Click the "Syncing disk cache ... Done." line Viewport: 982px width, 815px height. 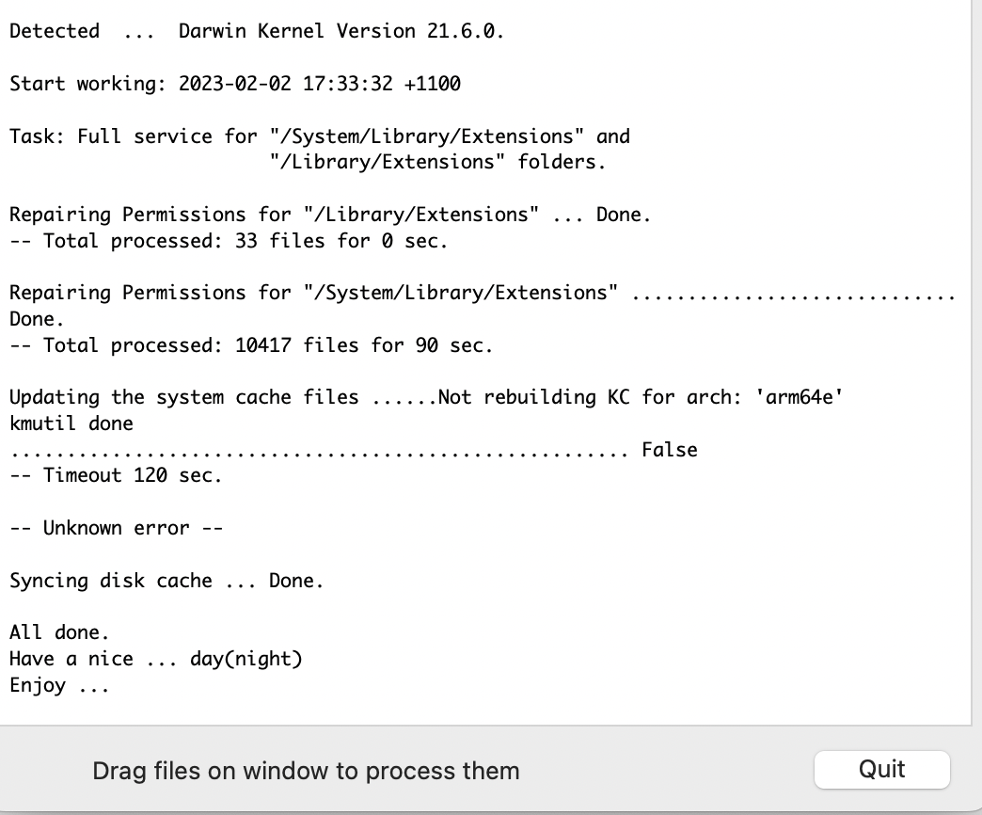click(166, 581)
